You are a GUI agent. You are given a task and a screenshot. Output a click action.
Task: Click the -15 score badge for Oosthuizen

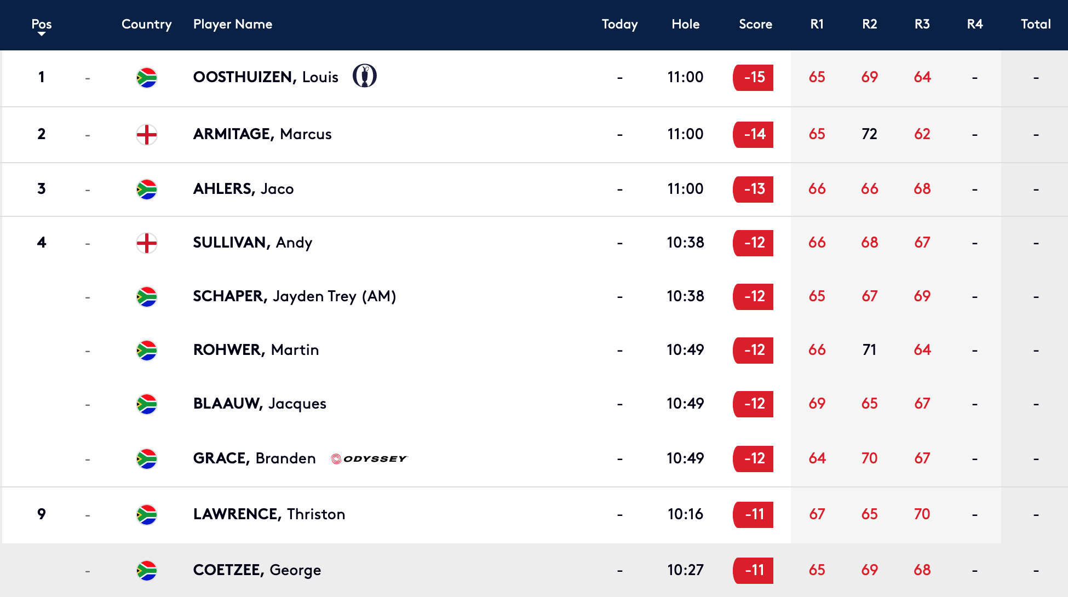click(x=753, y=77)
